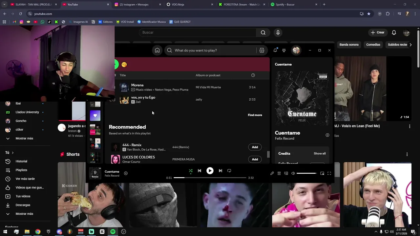Sort Spotify playlist by duration clock icon

[x=253, y=75]
